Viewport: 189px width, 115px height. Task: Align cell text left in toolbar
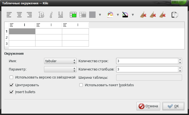click(9, 15)
